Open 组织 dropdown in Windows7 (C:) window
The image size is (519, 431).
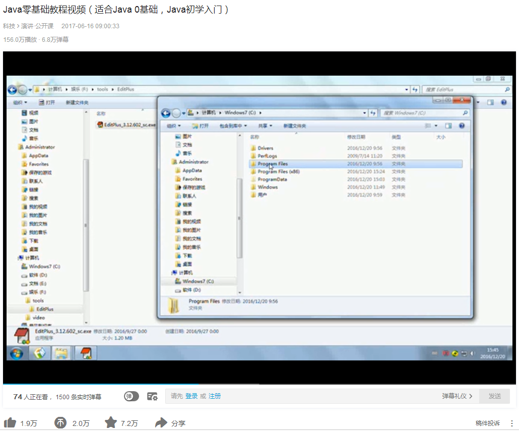(174, 126)
